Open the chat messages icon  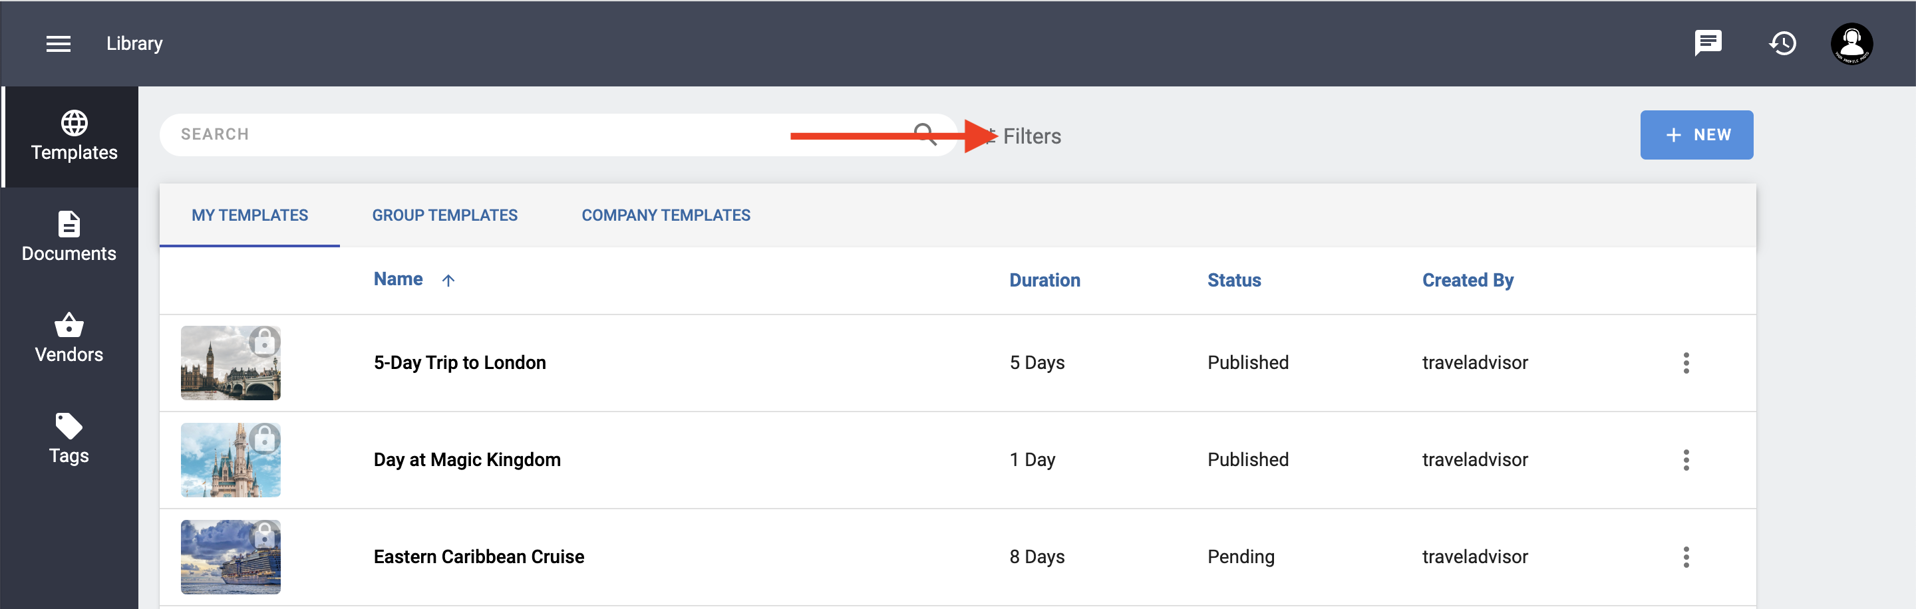(x=1708, y=43)
